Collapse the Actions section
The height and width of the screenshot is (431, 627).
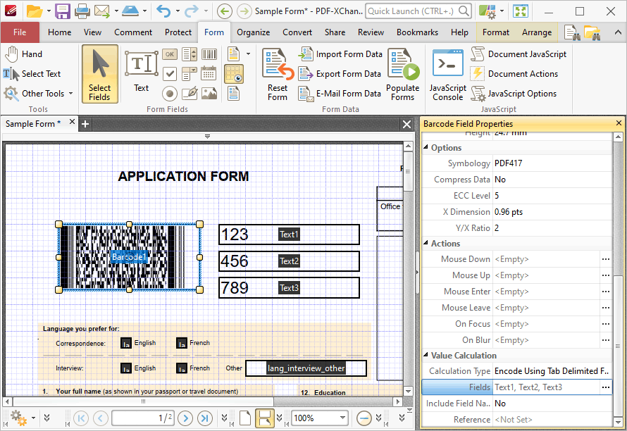click(426, 243)
